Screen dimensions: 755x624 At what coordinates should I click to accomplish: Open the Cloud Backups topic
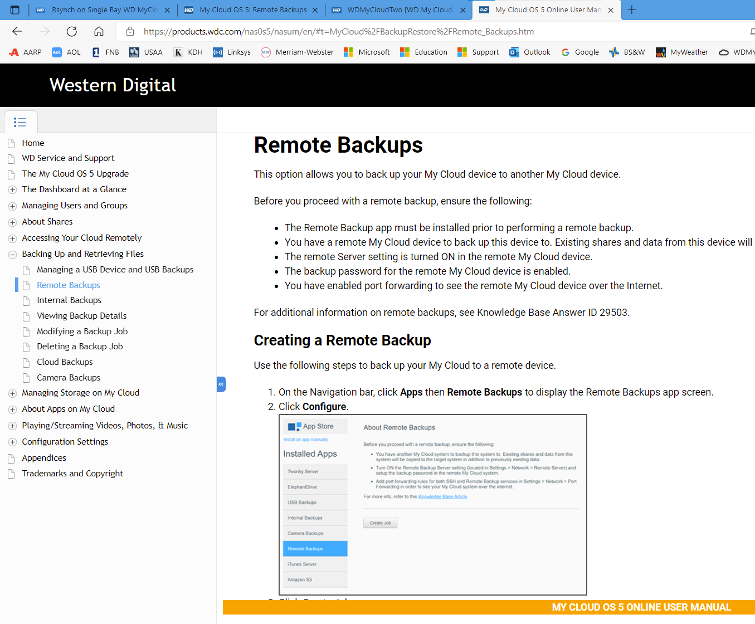[65, 362]
